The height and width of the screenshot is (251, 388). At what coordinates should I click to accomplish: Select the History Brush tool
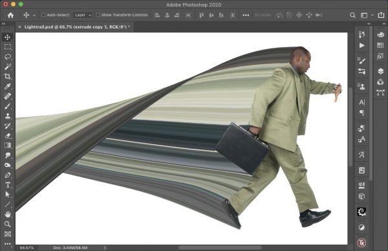click(x=7, y=125)
